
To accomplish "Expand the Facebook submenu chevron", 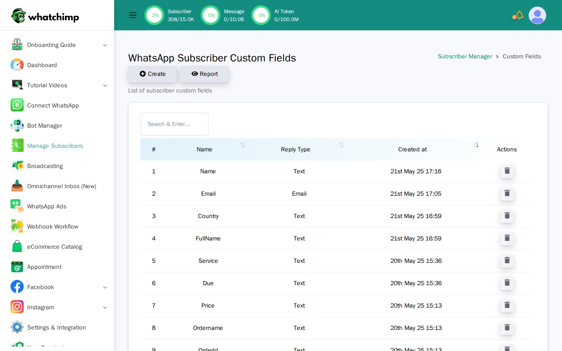I will 105,287.
